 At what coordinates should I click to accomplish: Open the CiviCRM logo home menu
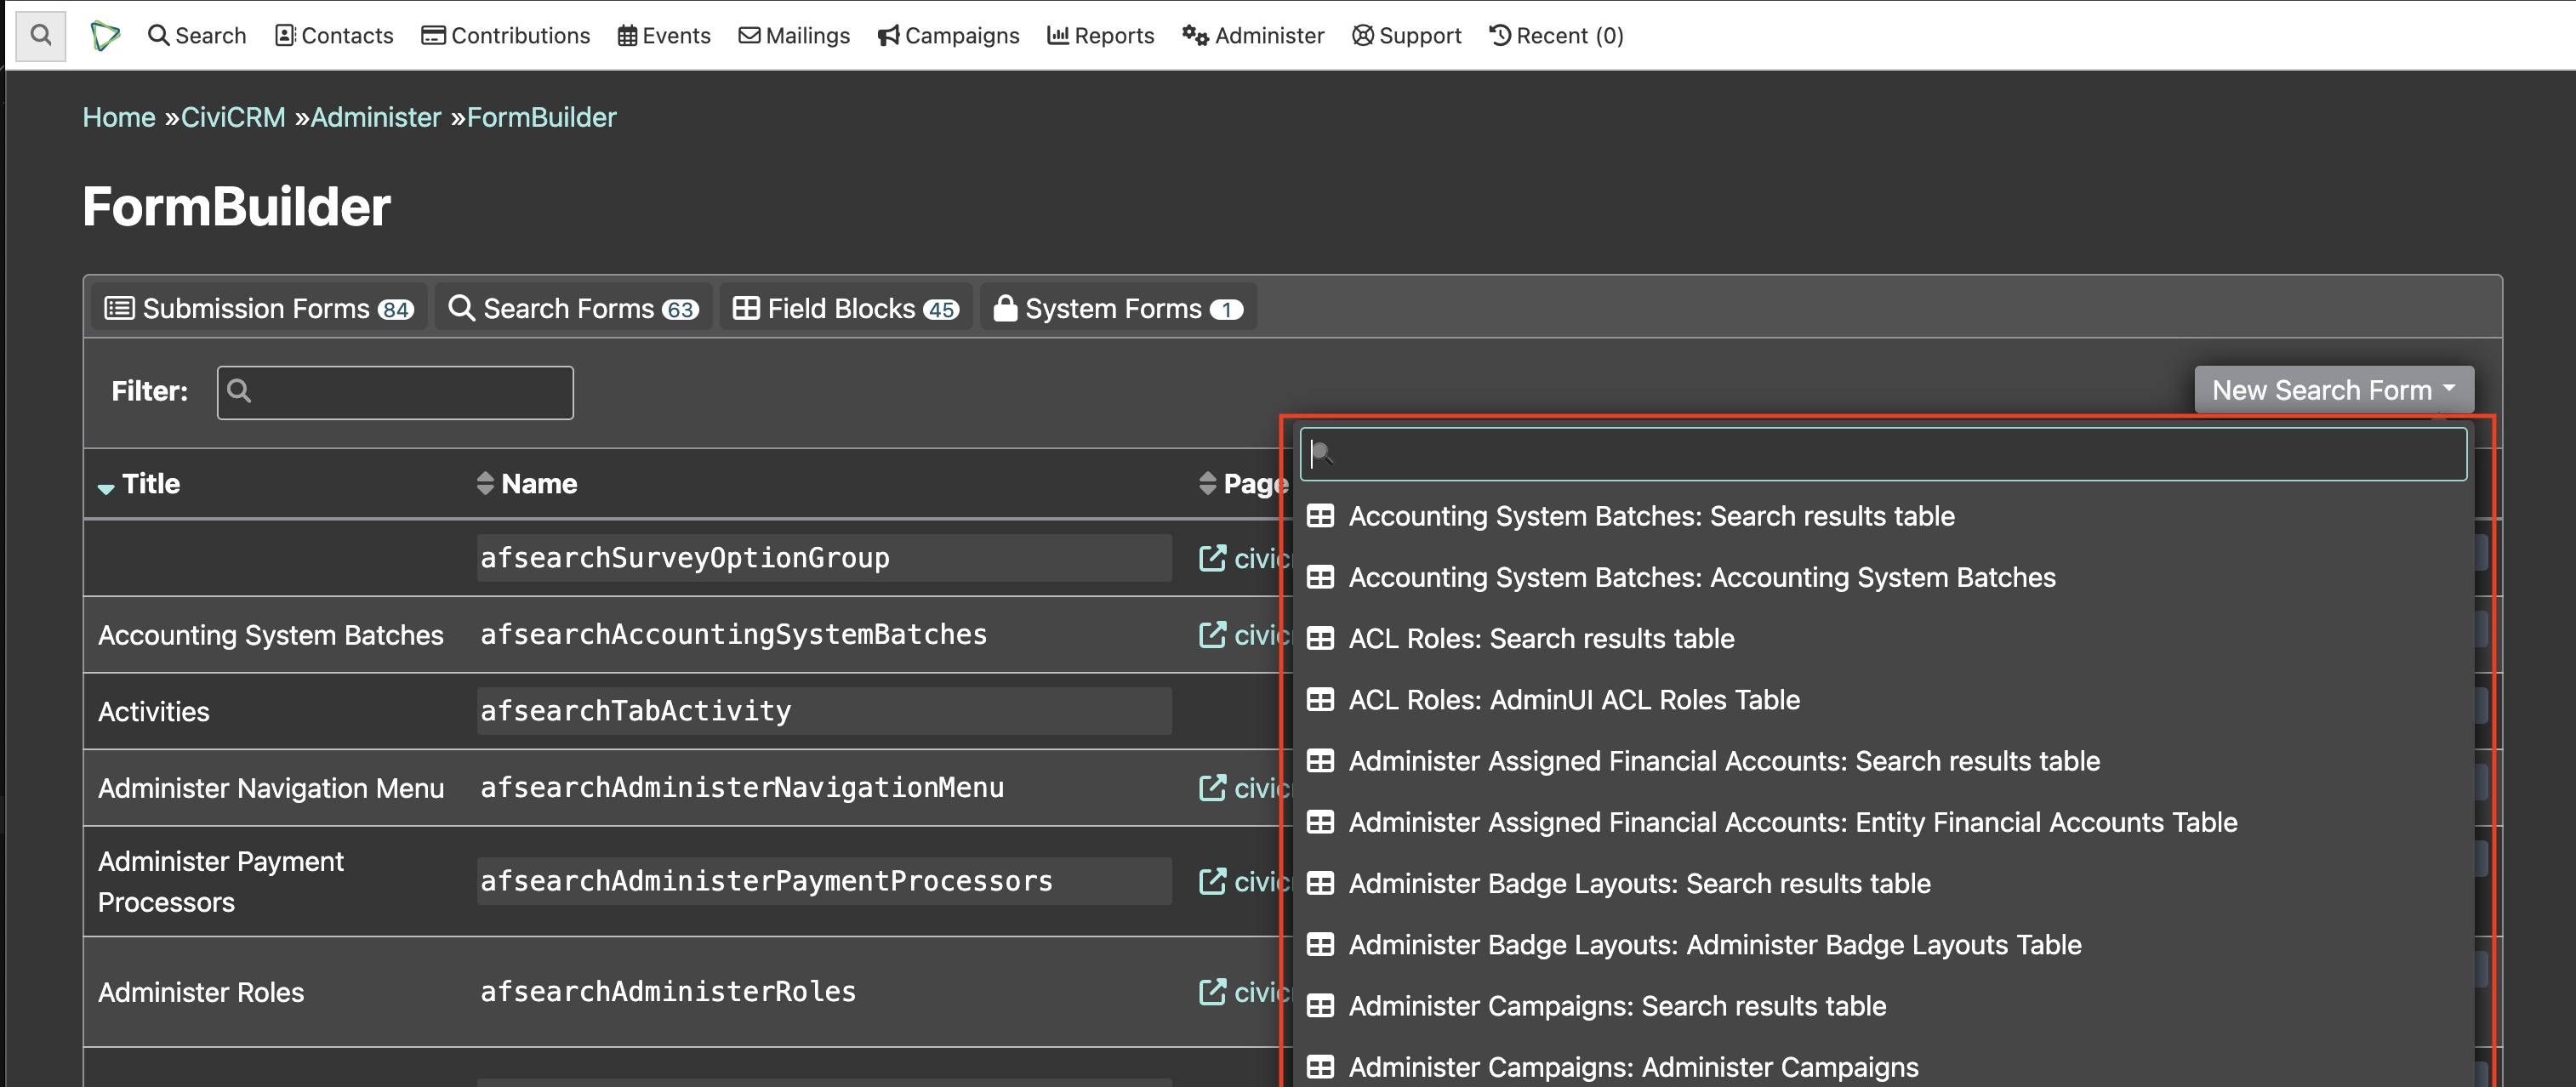105,36
